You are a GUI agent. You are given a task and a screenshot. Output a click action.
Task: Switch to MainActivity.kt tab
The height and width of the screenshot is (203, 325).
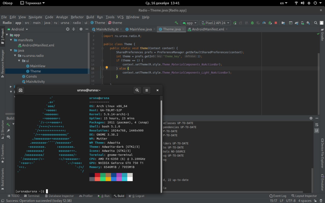coord(107,29)
